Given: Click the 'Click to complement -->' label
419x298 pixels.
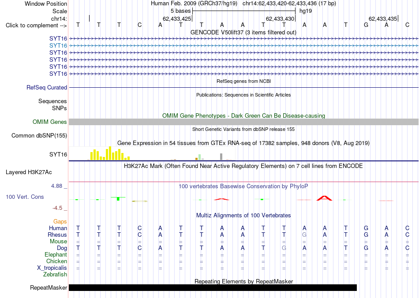Looking at the screenshot, I should (36, 26).
